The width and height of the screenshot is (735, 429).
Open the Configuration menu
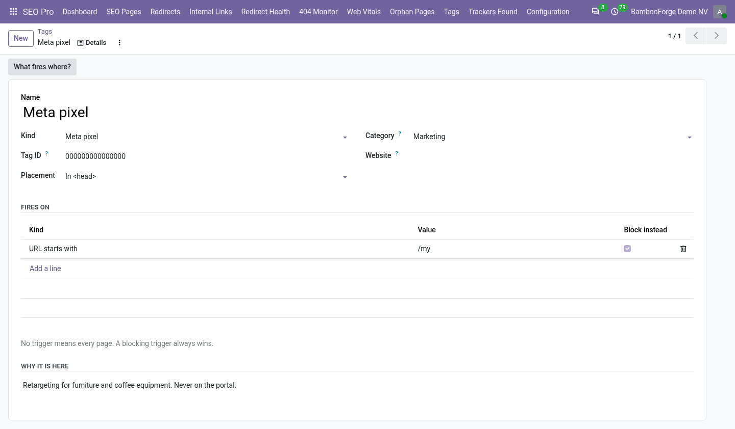pyautogui.click(x=548, y=12)
